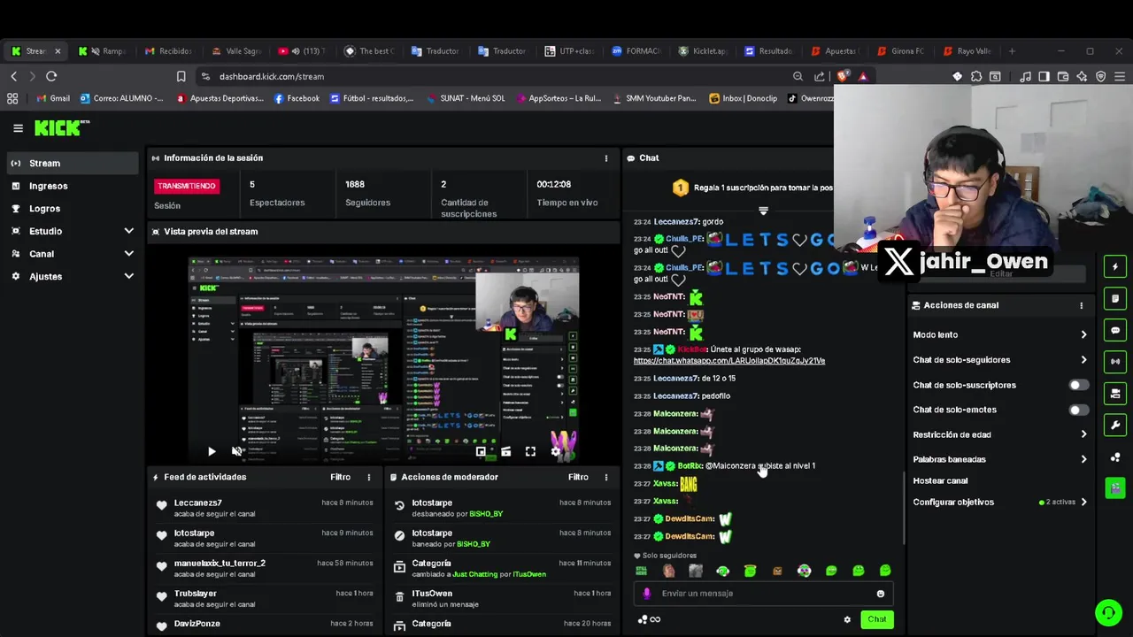
Task: Click the green clapperboard clip widget
Action: point(1115,487)
